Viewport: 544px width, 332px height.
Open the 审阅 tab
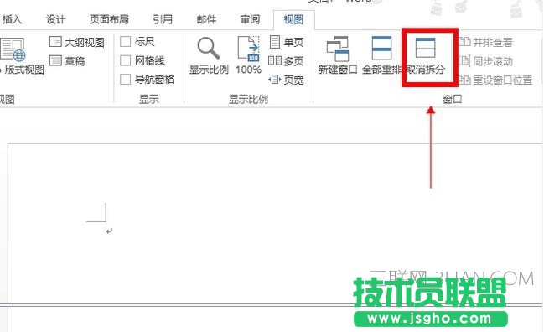(250, 19)
